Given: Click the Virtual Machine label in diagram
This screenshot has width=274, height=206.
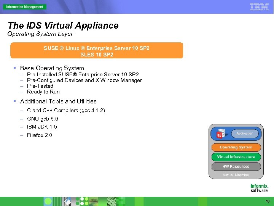Looking at the screenshot, I should pyautogui.click(x=236, y=175).
